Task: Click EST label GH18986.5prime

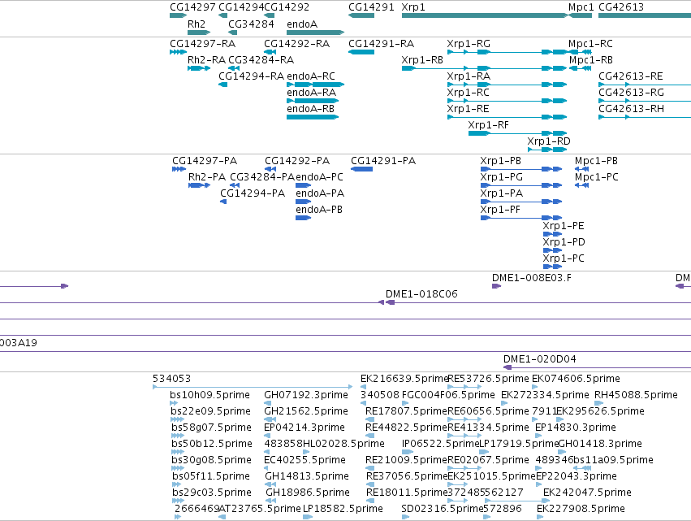Action: (308, 493)
